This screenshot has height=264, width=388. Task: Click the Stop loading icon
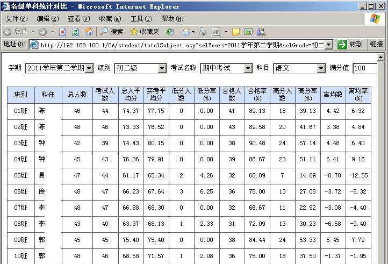tap(62, 32)
